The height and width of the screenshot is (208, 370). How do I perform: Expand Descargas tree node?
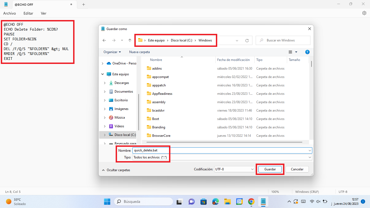pos(105,83)
